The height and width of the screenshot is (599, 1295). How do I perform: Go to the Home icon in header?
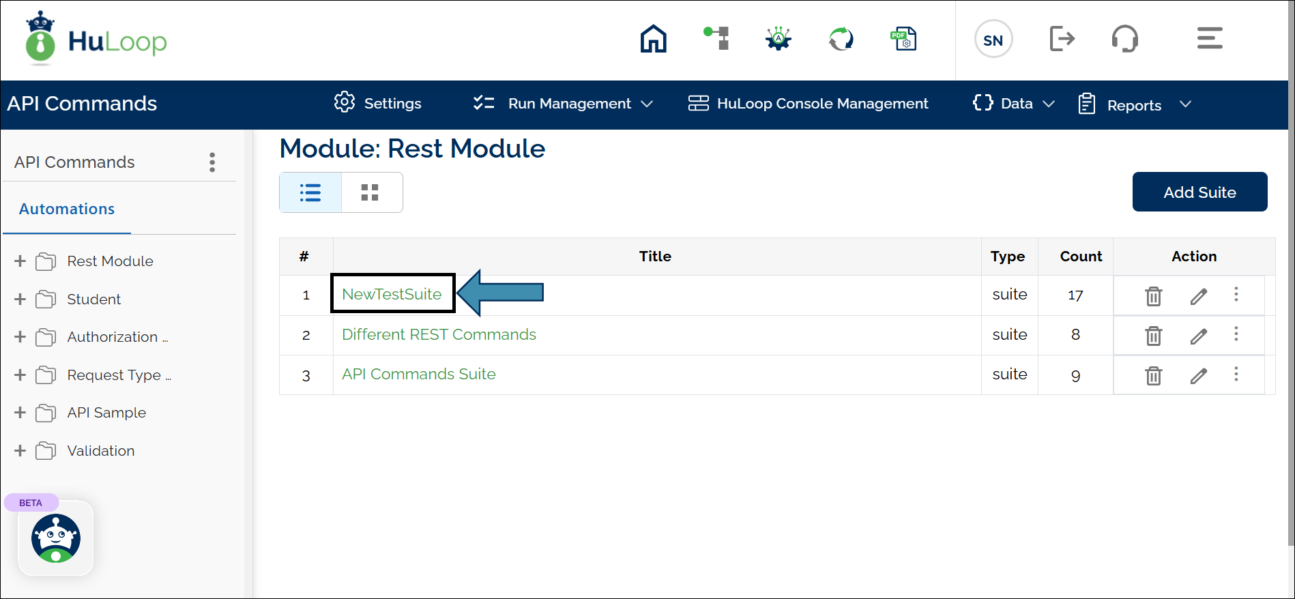pyautogui.click(x=653, y=39)
